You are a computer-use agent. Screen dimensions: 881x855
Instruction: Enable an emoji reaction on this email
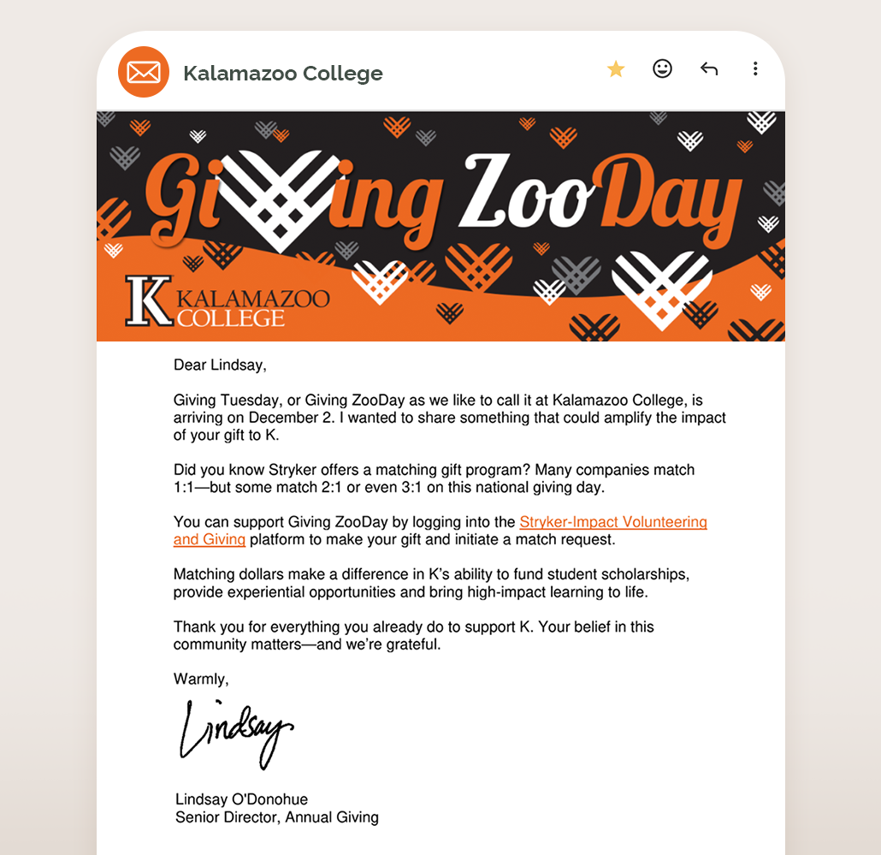click(x=662, y=68)
